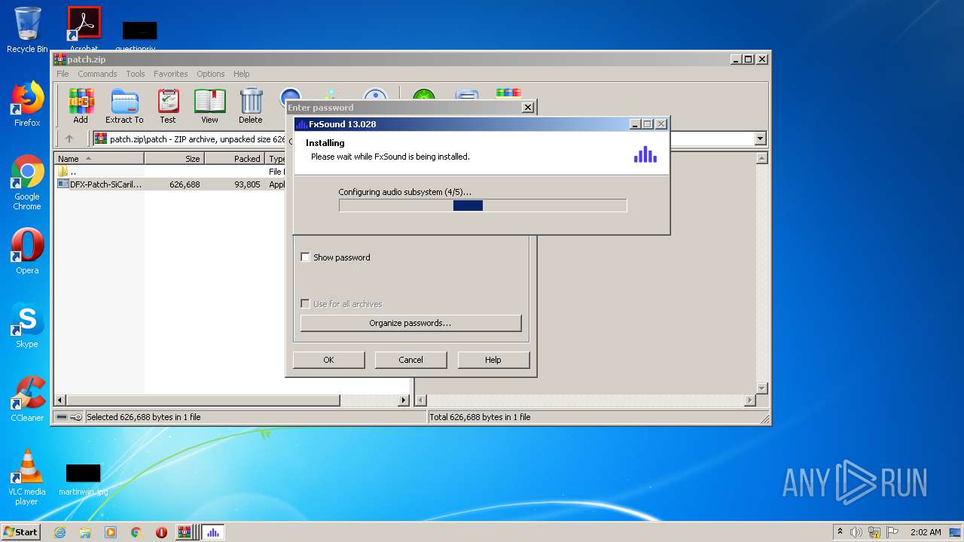Click the left arrow of the horizontal scrollbar
Screen dimensions: 964x542
(62, 400)
